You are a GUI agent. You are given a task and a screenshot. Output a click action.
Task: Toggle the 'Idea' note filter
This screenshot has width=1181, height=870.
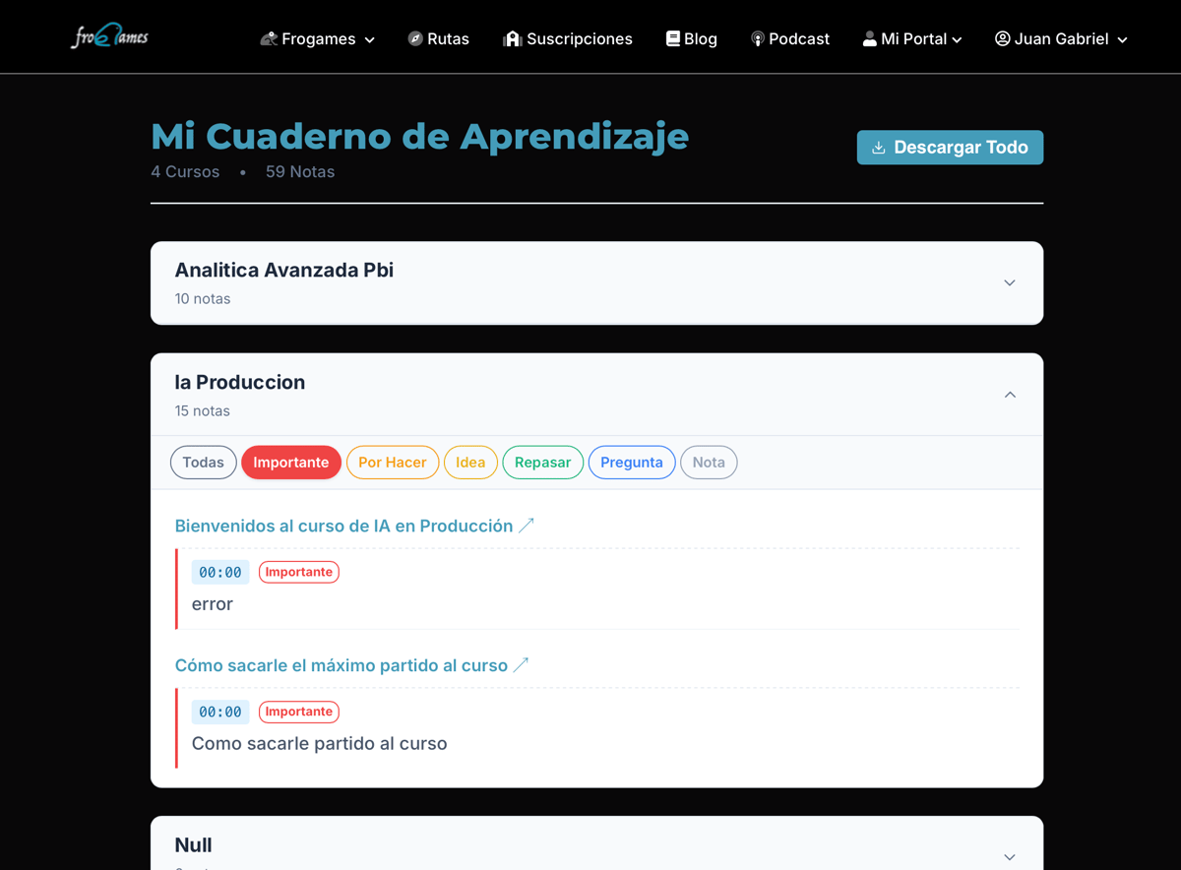point(470,462)
